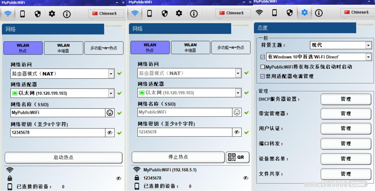Select WLAN 中继器 tab in middle window
Screen dimensions: 375x191
coord(191,47)
